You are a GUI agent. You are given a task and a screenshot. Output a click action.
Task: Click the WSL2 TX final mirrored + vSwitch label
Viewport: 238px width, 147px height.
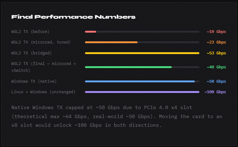coord(43,67)
